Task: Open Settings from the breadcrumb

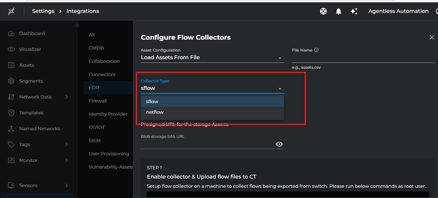Action: (43, 11)
